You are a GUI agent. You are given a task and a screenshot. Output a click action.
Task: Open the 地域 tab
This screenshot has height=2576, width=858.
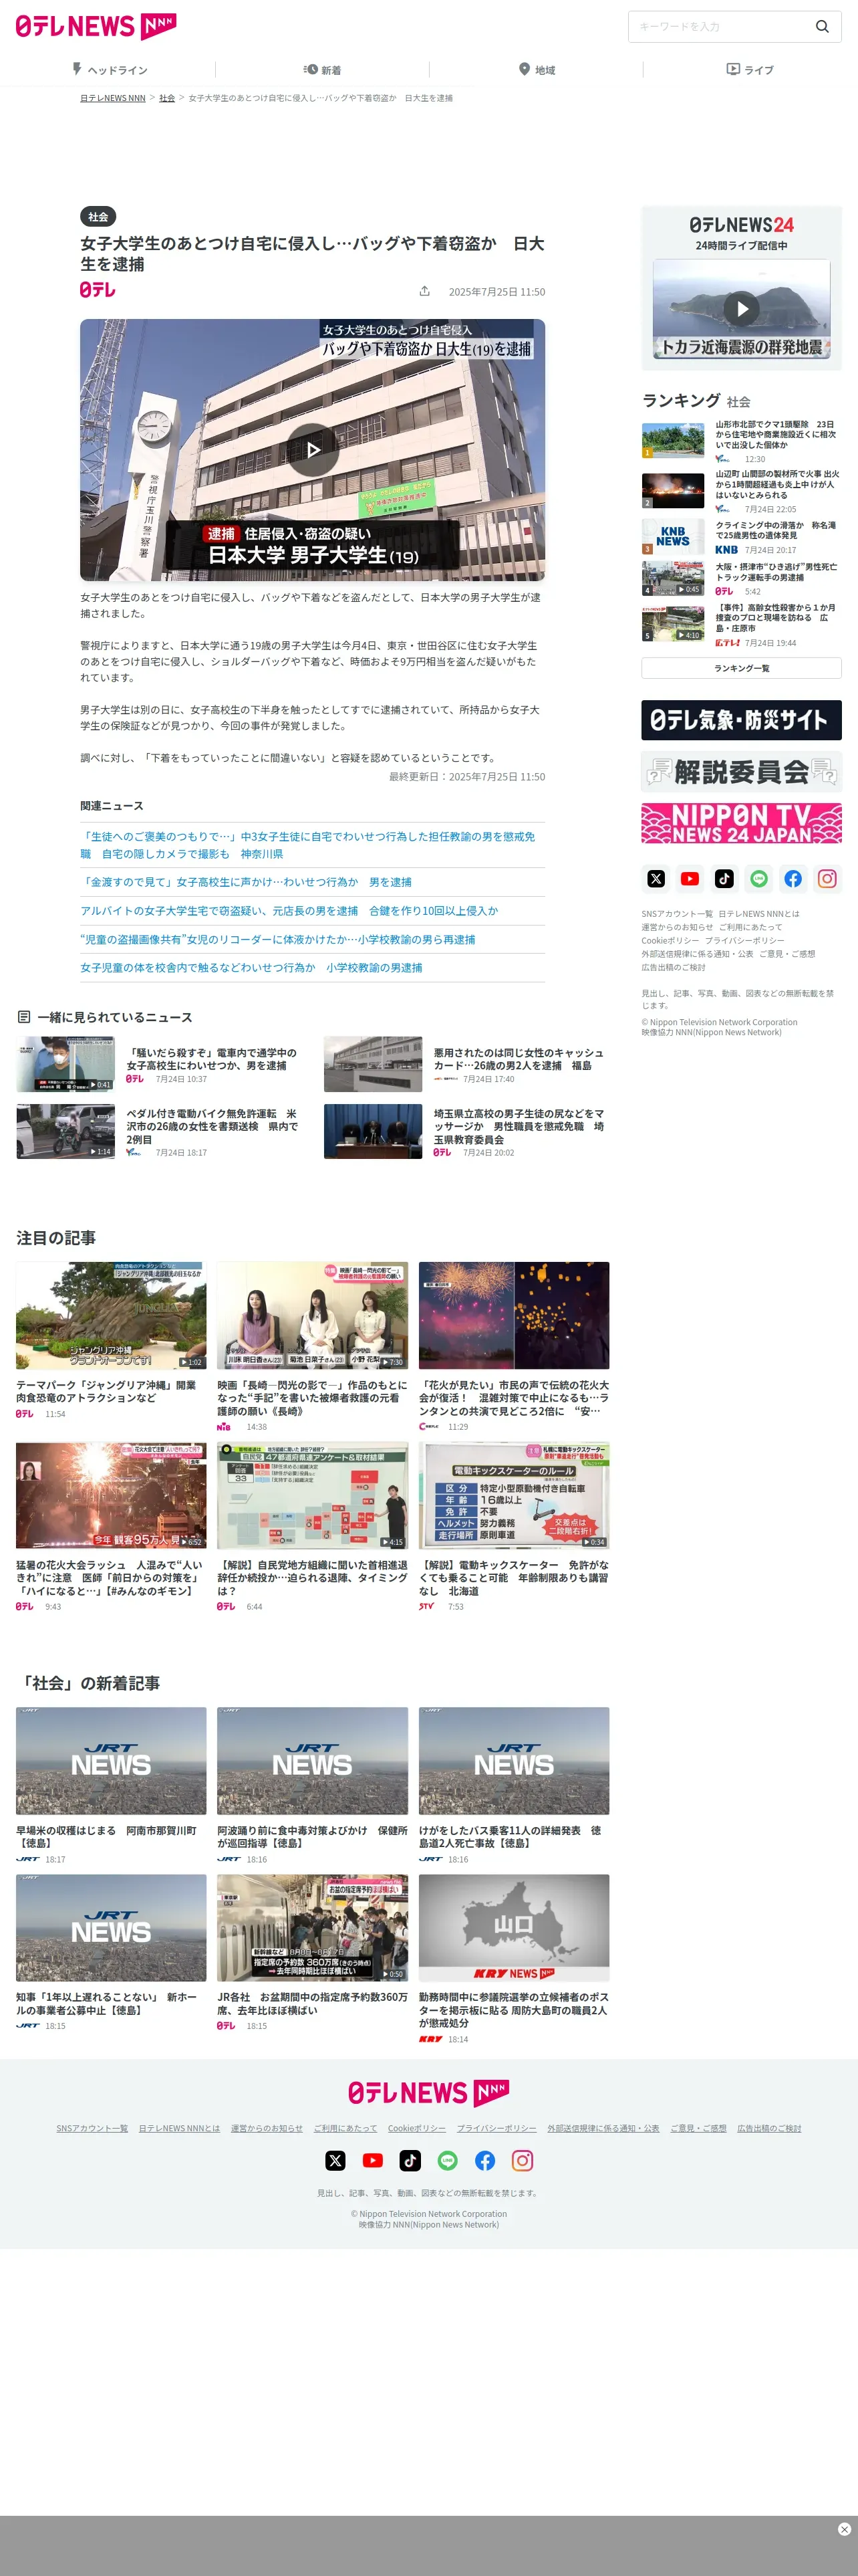tap(537, 70)
